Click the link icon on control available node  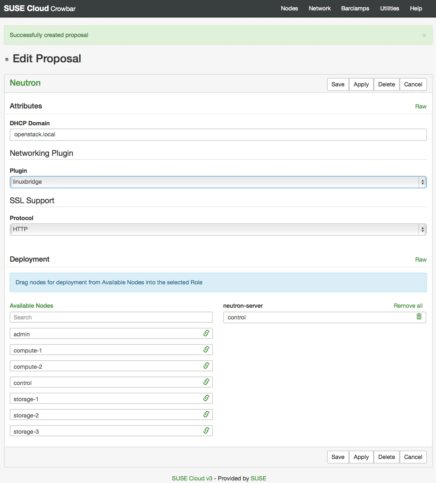pyautogui.click(x=206, y=382)
